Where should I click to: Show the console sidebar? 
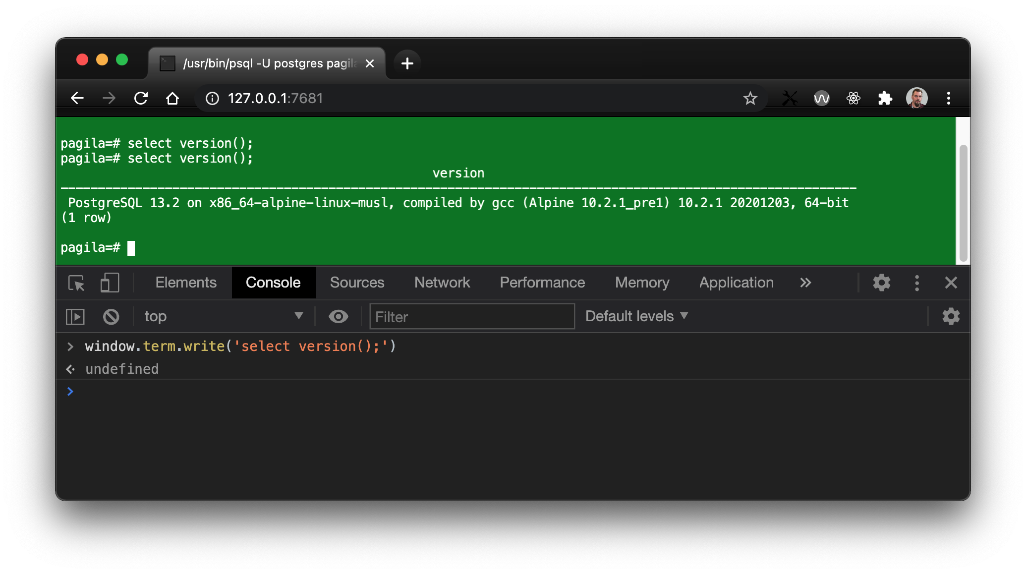(x=74, y=316)
